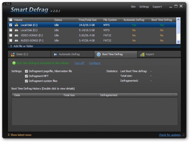Viewport: 190px width, 142px height.
Task: Sort by the Free/Total Size column header
Action: pyautogui.click(x=89, y=20)
